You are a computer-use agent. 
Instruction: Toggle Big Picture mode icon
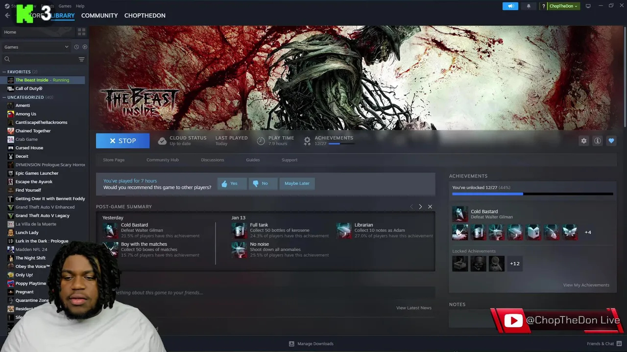588,6
